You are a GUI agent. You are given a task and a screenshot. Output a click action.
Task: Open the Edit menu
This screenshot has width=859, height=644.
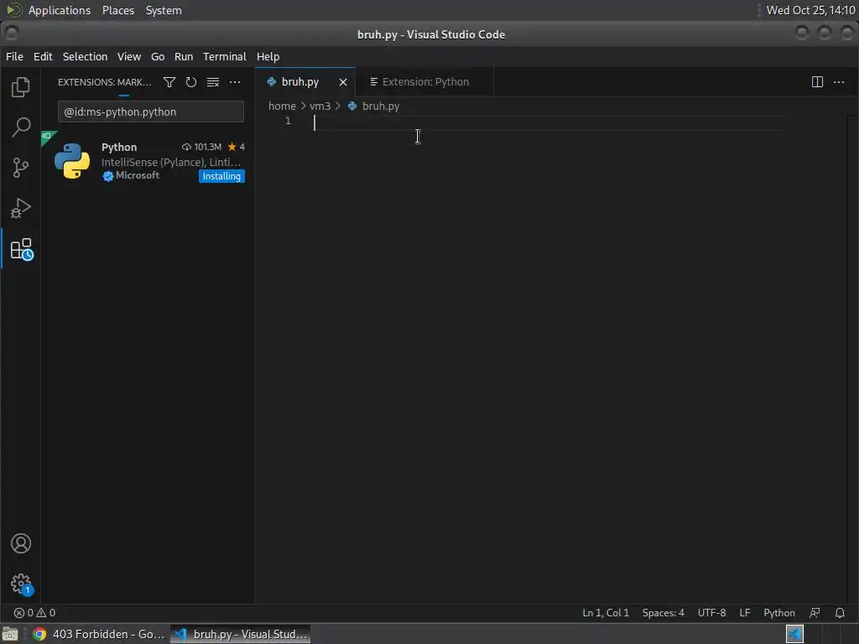pos(43,56)
